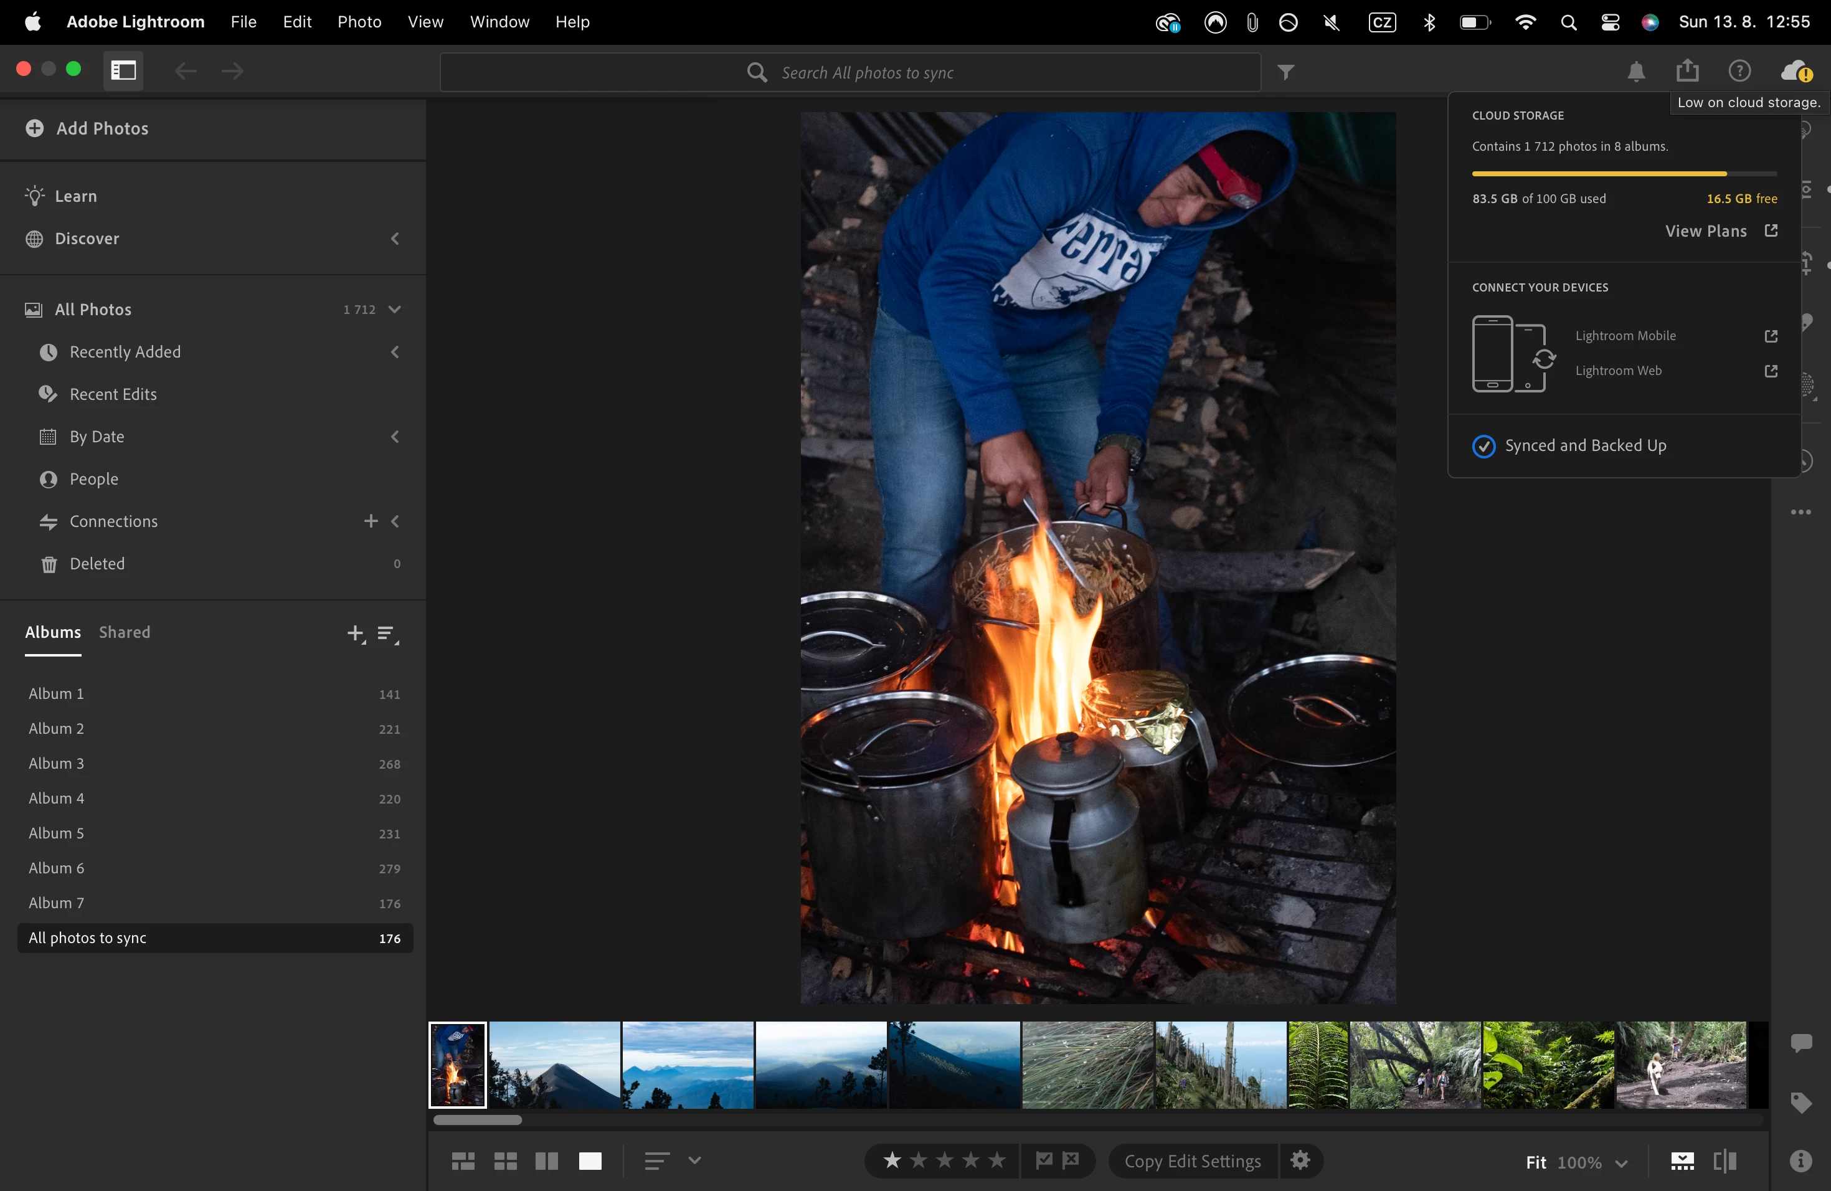Viewport: 1831px width, 1191px height.
Task: Open the Photo menu
Action: point(359,22)
